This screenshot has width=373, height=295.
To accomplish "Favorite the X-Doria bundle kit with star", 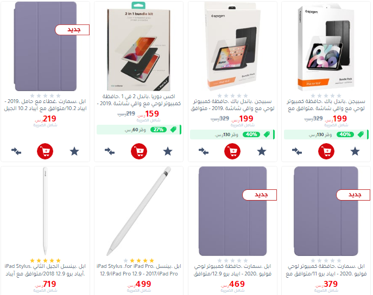I will (x=168, y=151).
